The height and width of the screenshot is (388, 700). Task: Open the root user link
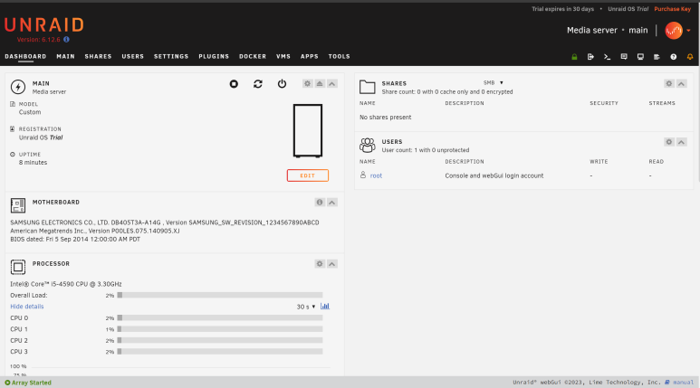(376, 175)
